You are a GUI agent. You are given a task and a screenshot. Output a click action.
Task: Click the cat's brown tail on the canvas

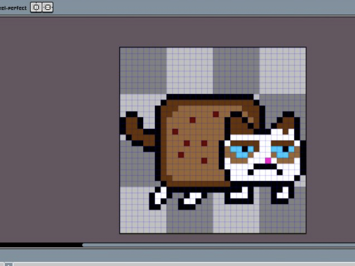[x=138, y=132]
